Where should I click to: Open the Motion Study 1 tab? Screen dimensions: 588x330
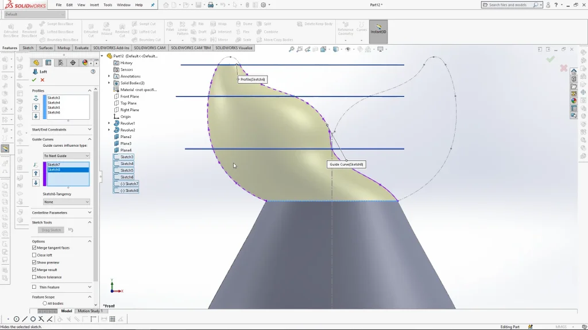click(89, 311)
